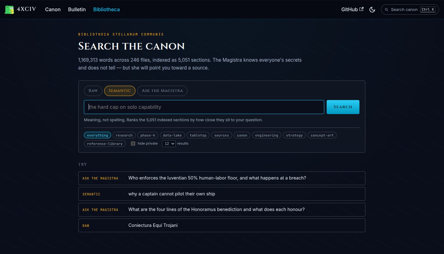Open the Bulletin nav item
The height and width of the screenshot is (254, 444).
tap(77, 9)
